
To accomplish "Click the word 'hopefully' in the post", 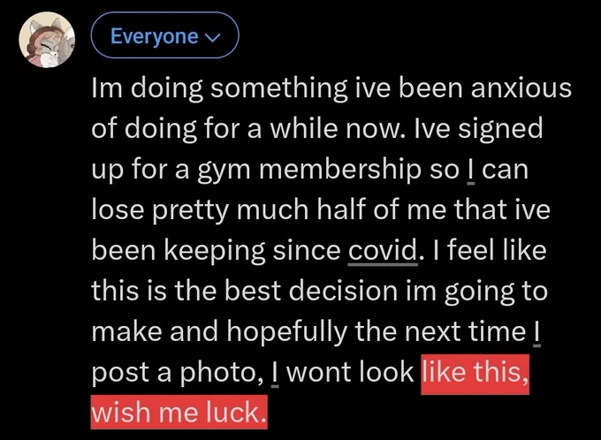I will click(x=286, y=332).
